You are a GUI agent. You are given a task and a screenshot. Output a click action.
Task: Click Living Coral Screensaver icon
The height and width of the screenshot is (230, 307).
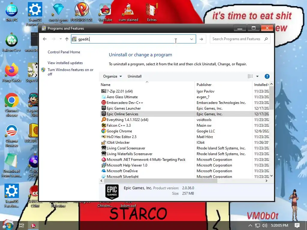103,148
